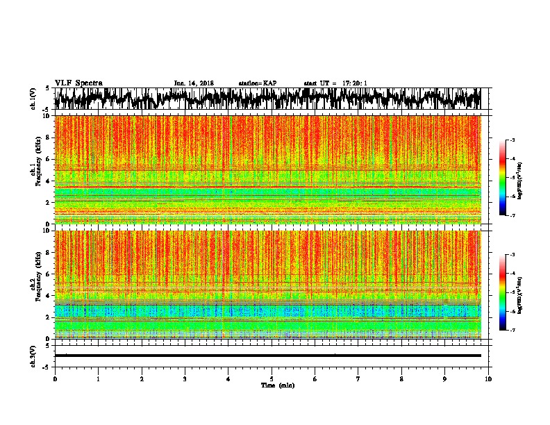This screenshot has width=550, height=425.
Task: Click the "ch.1(V)" waveform axis label
Action: 33,99
